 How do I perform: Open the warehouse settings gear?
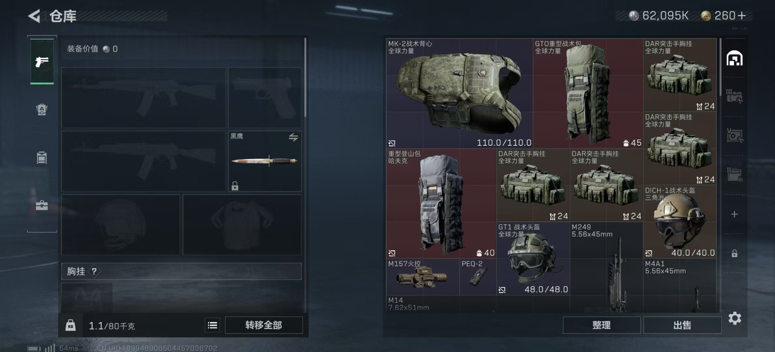point(735,318)
